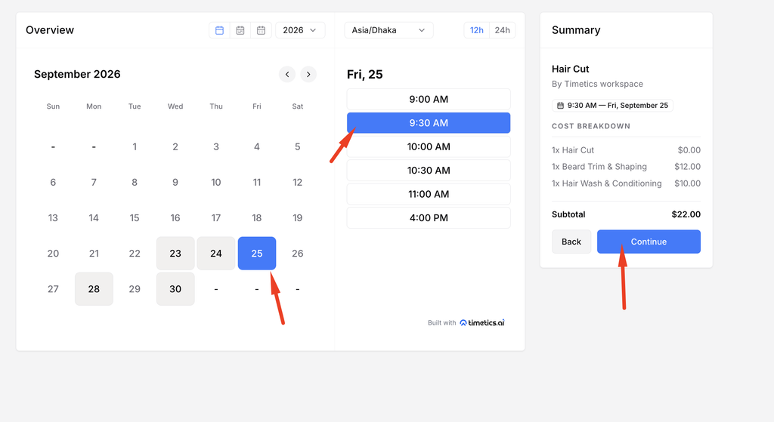
Task: Click the Continue button
Action: coord(649,242)
